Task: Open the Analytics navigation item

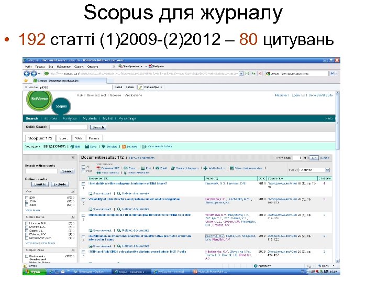Action: 70,118
